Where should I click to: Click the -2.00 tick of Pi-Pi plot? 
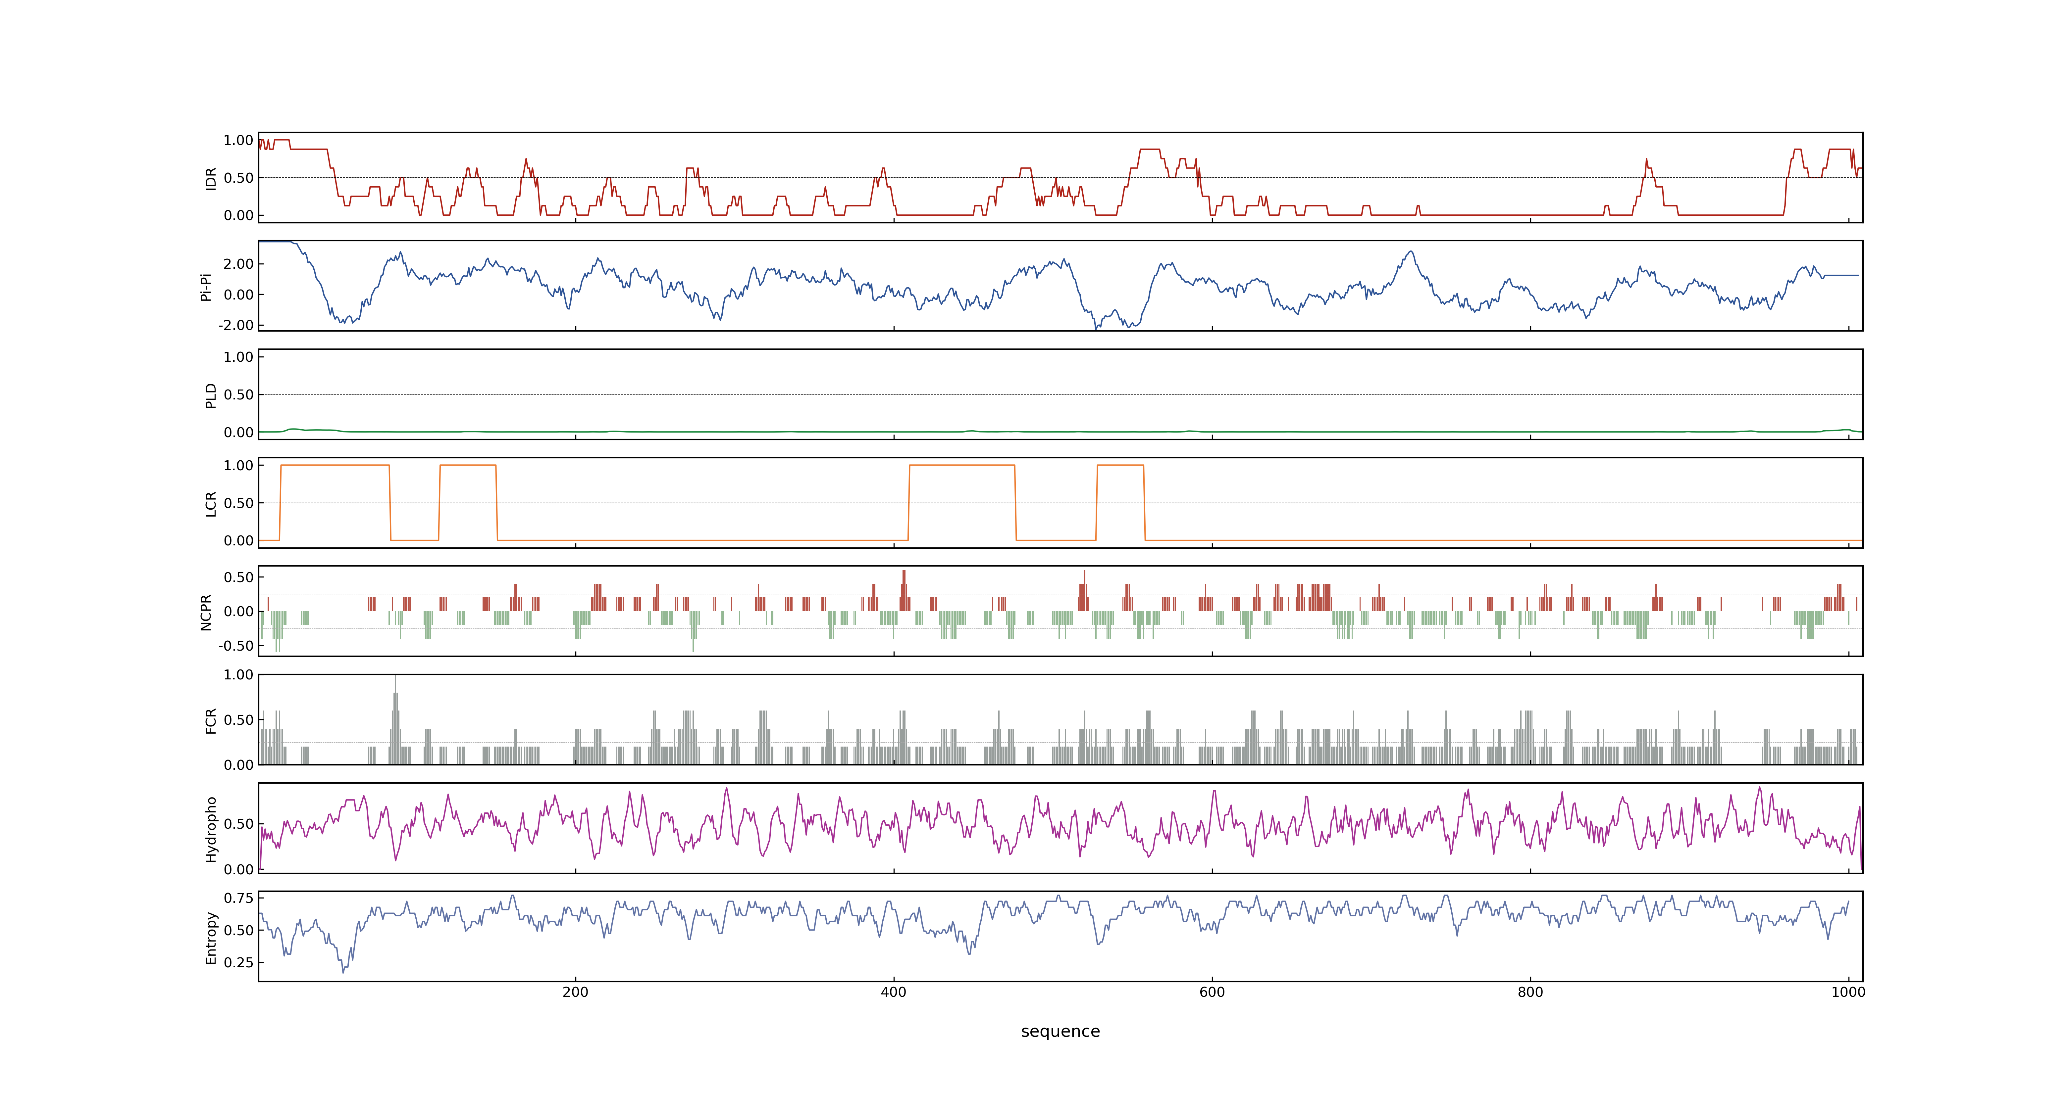(235, 325)
